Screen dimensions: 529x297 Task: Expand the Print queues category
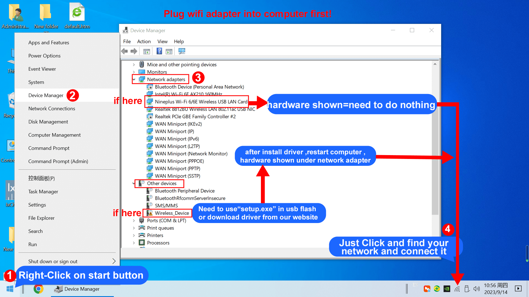pos(134,228)
